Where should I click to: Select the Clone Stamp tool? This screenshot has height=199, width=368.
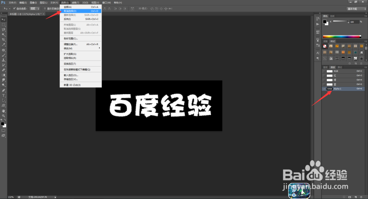pos(4,60)
